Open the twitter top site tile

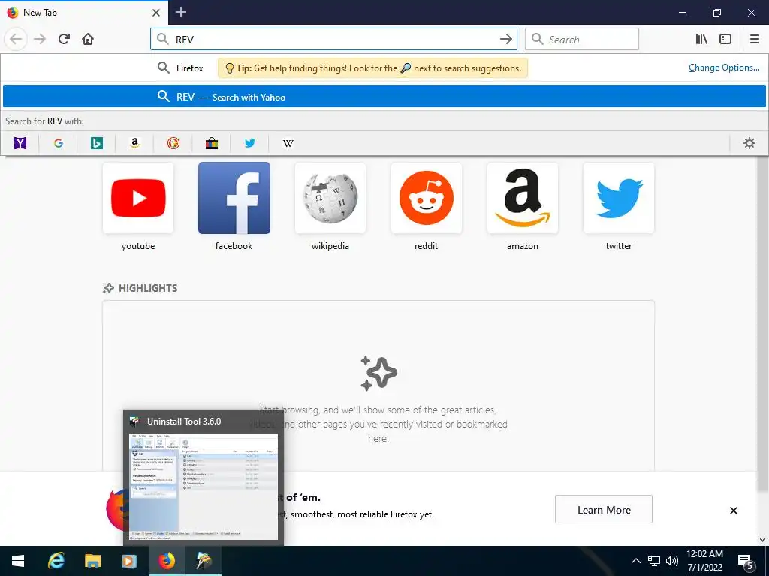tap(619, 198)
